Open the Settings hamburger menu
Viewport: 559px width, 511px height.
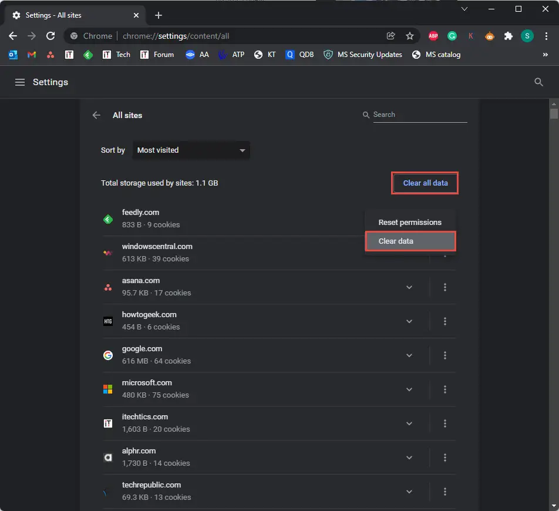point(20,82)
